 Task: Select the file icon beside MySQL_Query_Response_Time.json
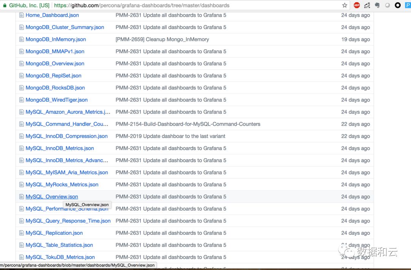tap(21, 221)
